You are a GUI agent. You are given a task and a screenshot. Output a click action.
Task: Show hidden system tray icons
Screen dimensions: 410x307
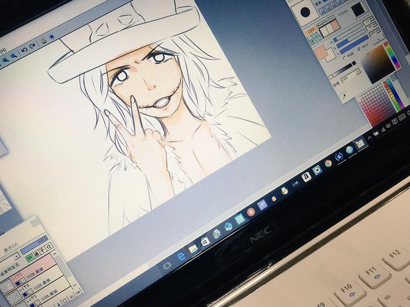pyautogui.click(x=370, y=137)
